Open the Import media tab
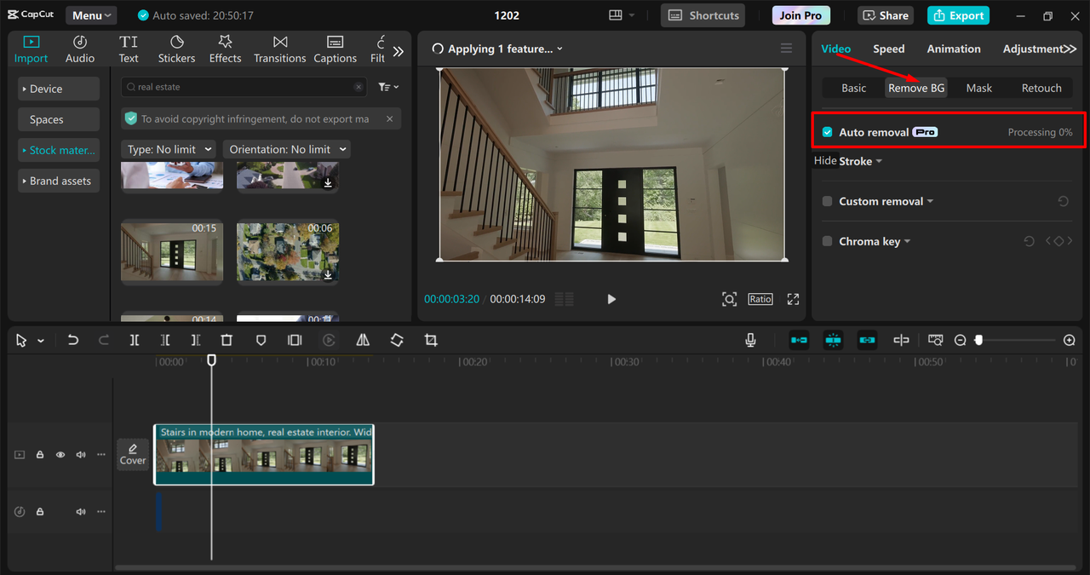Image resolution: width=1090 pixels, height=575 pixels. pyautogui.click(x=31, y=49)
